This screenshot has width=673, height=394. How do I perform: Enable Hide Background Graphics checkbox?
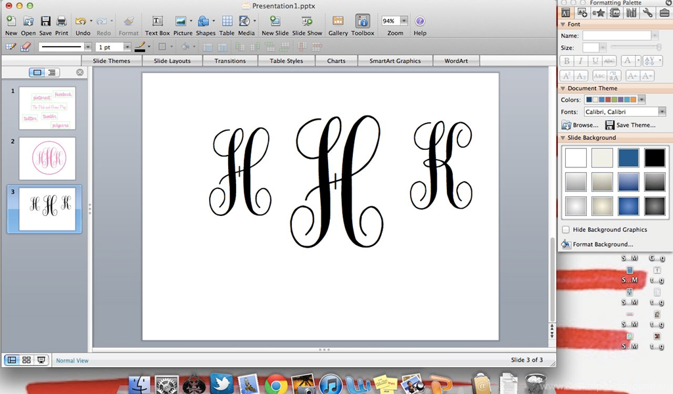566,230
